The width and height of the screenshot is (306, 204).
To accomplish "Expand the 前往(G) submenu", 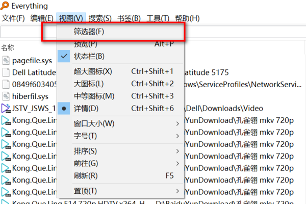I will (x=120, y=163).
